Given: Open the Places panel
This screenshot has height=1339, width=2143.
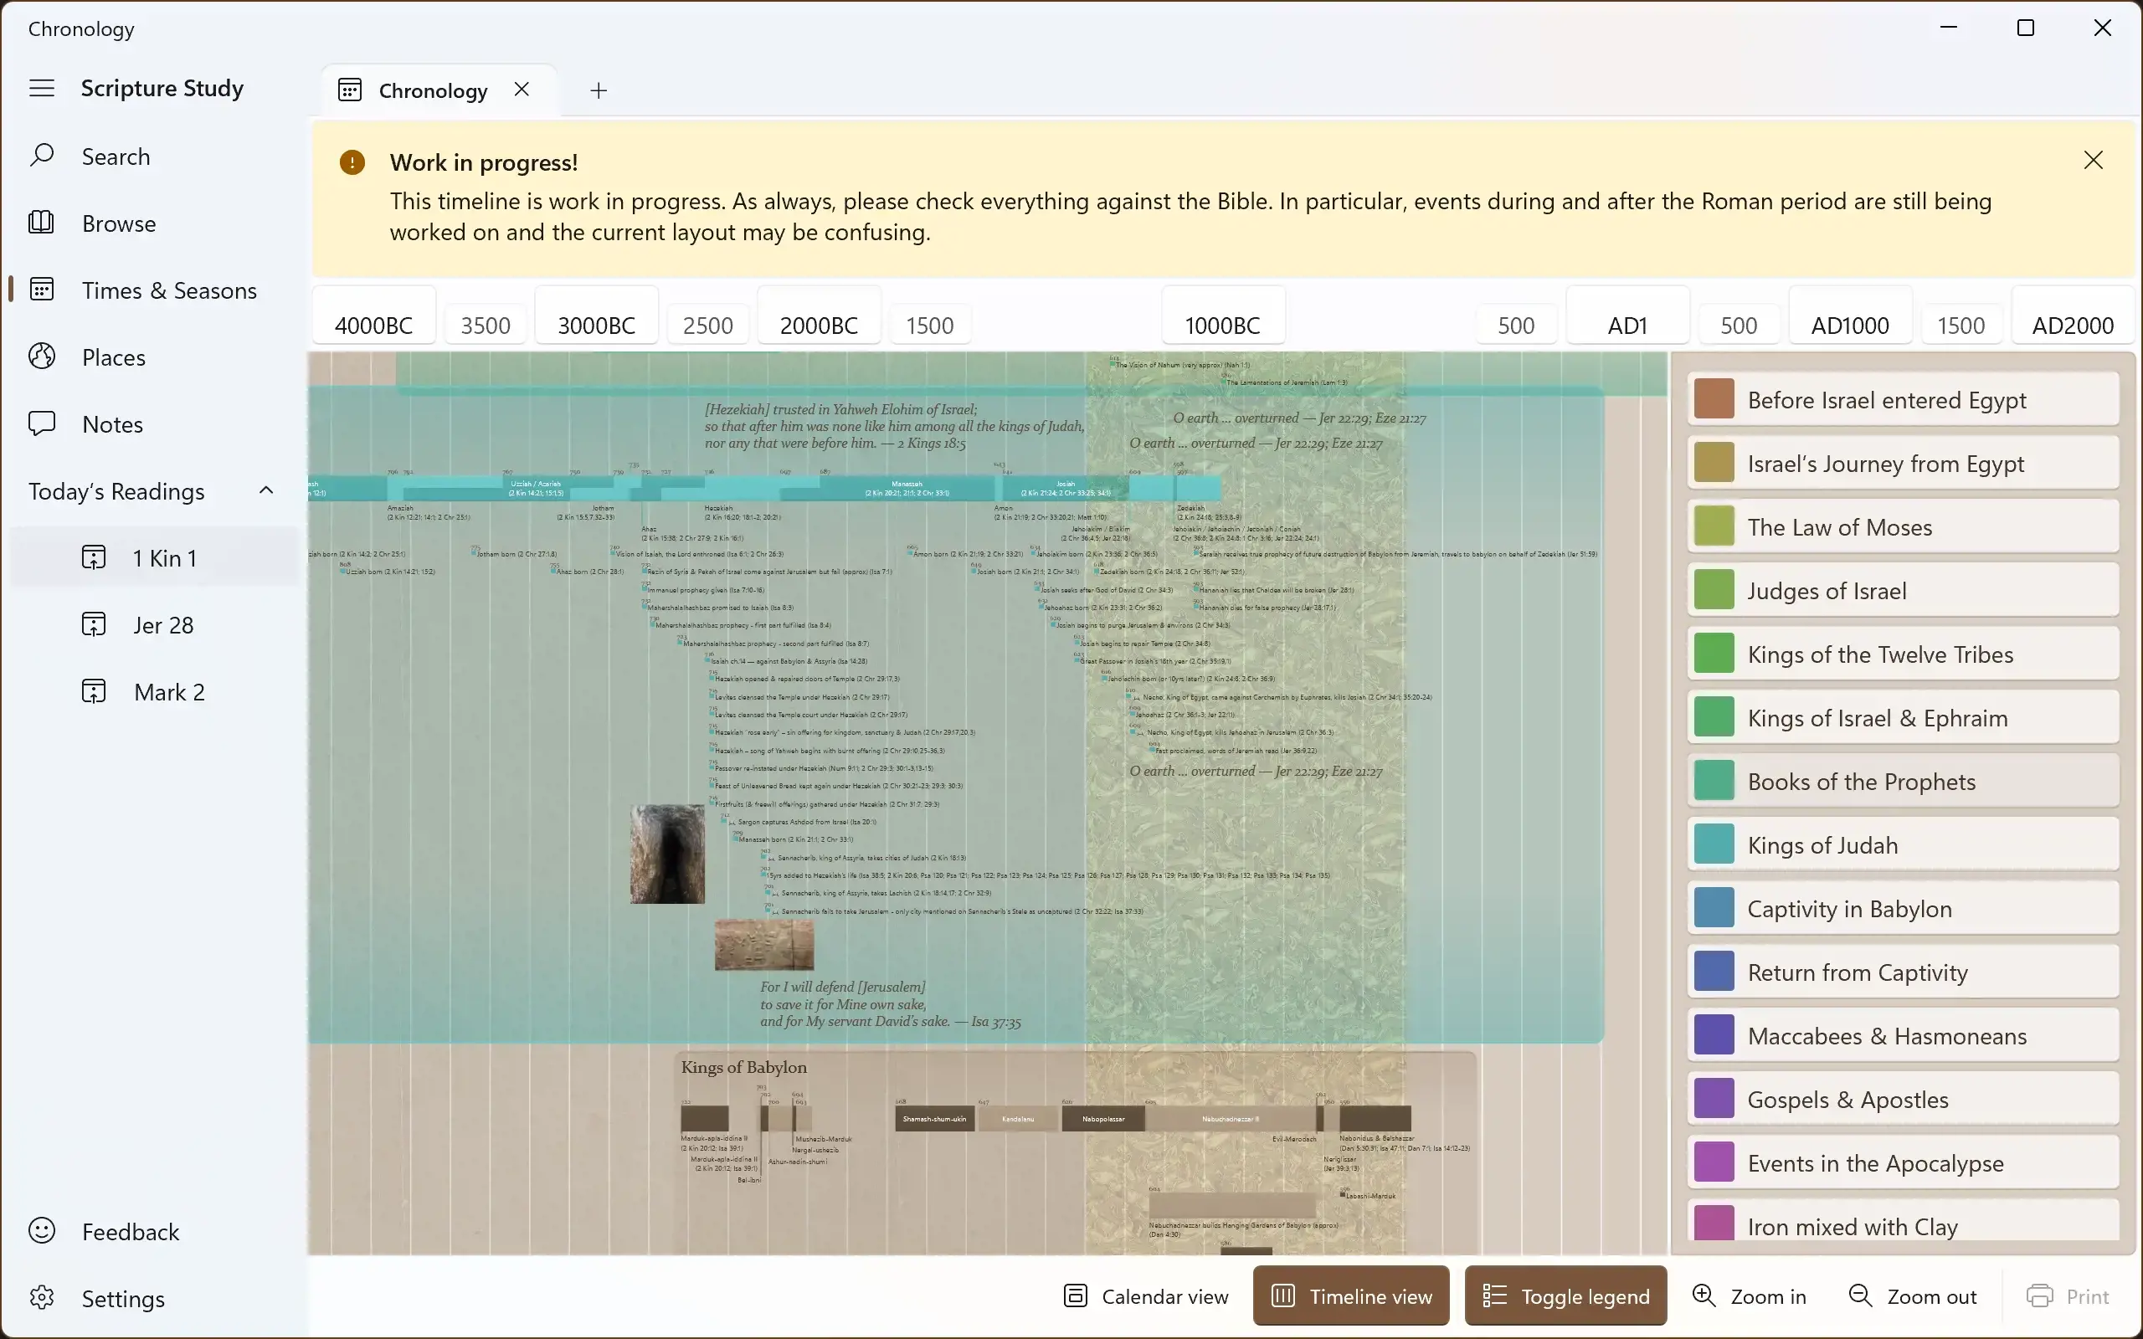Looking at the screenshot, I should (x=113, y=357).
